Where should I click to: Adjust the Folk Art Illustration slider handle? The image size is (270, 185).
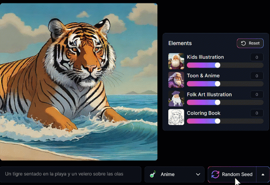[x=218, y=102]
